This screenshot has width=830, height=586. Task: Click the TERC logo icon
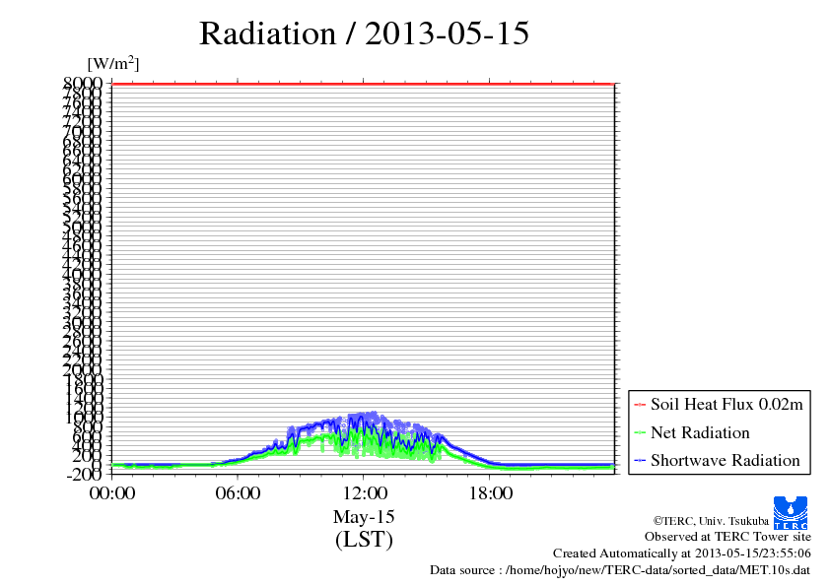[791, 513]
